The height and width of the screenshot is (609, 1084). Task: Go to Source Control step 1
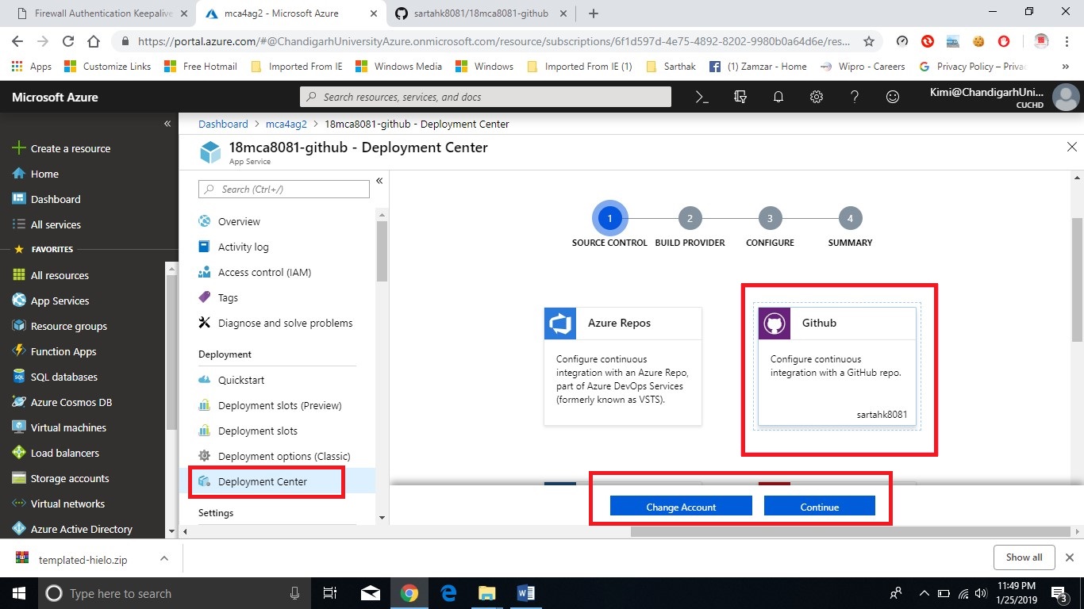609,218
